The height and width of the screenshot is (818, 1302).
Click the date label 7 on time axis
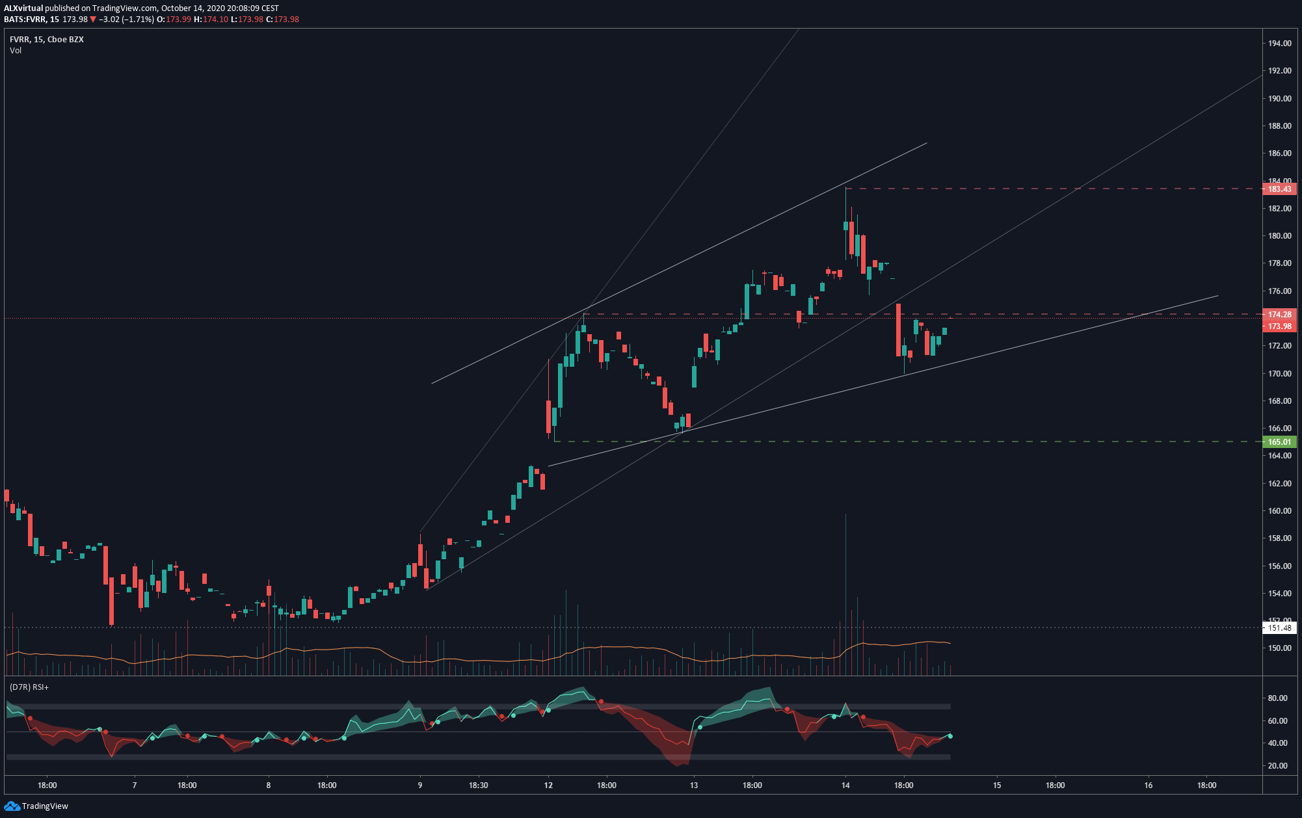point(135,785)
